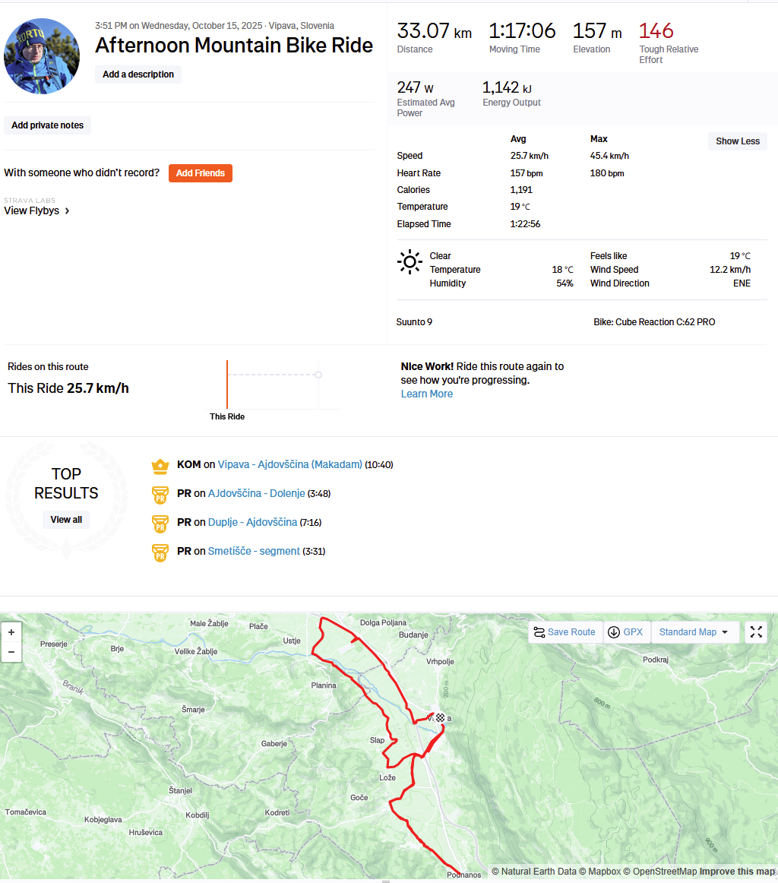Click the athlete profile photo
Viewport: 778px width, 883px height.
(42, 55)
